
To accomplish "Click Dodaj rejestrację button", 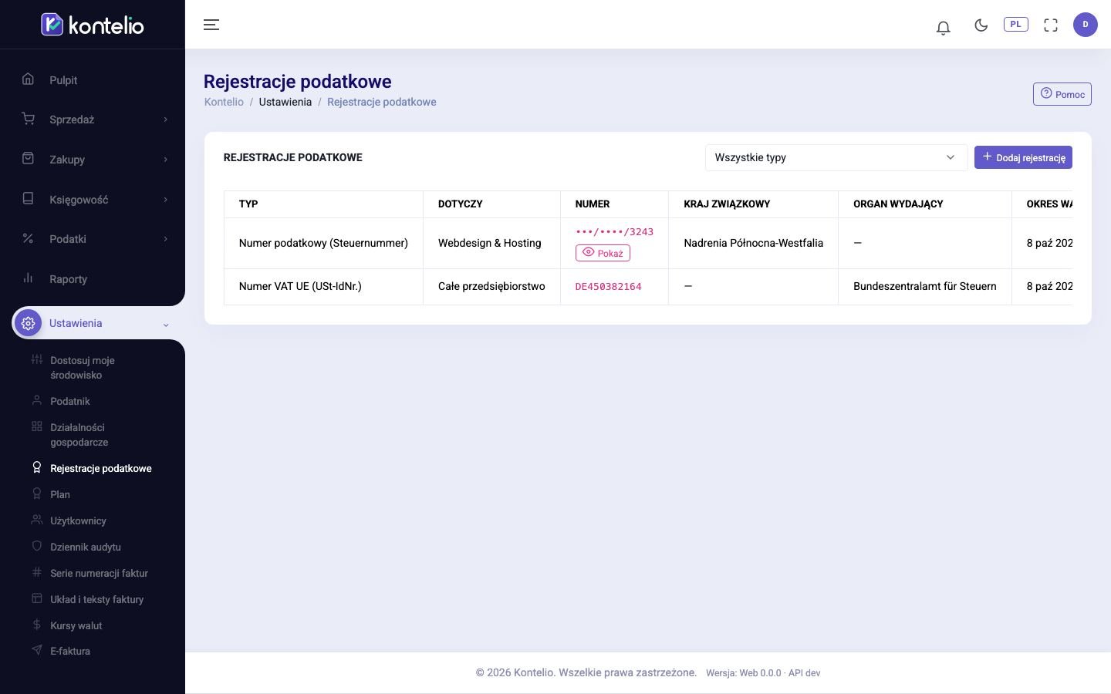I will coord(1023,157).
